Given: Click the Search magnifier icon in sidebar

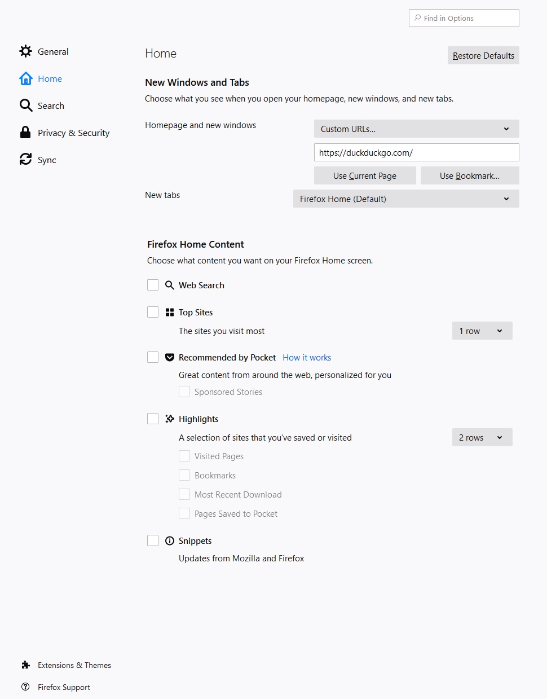Looking at the screenshot, I should (25, 105).
